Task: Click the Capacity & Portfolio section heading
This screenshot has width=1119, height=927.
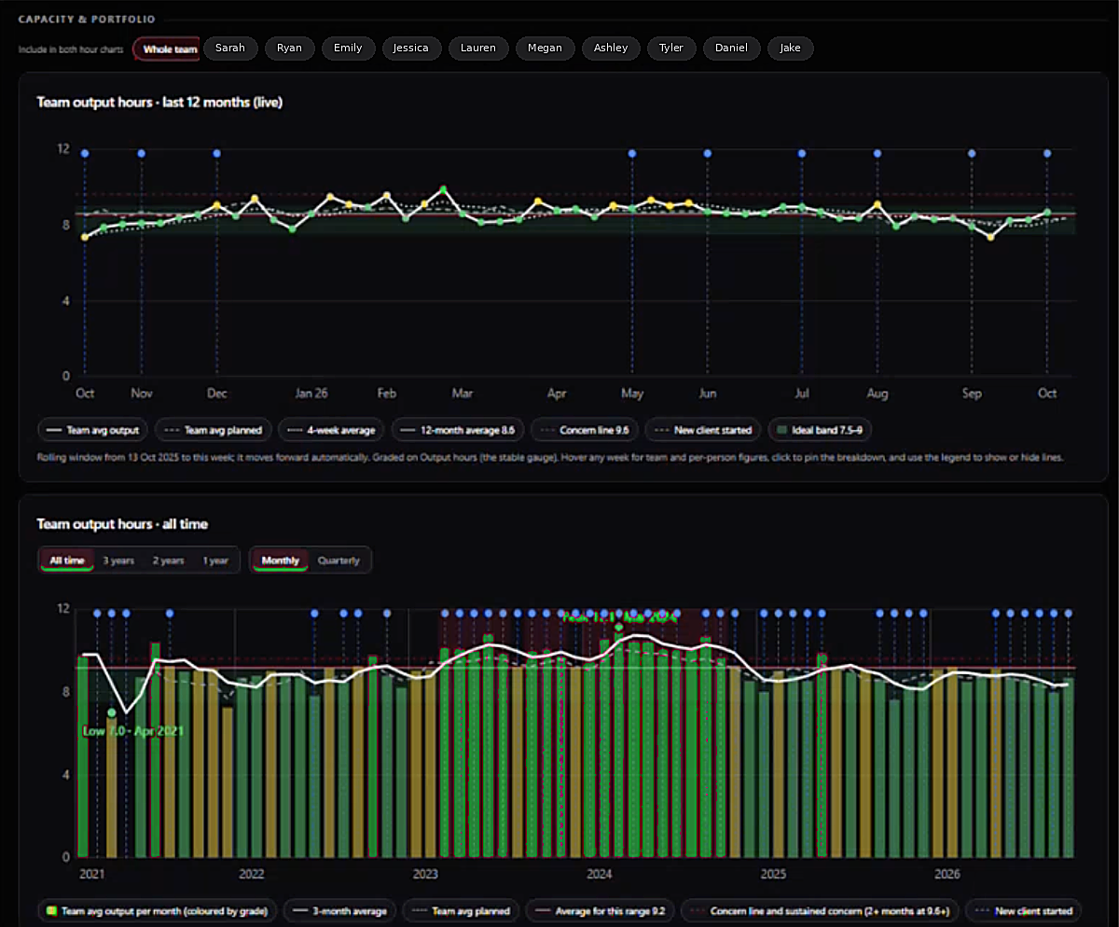Action: pos(87,19)
